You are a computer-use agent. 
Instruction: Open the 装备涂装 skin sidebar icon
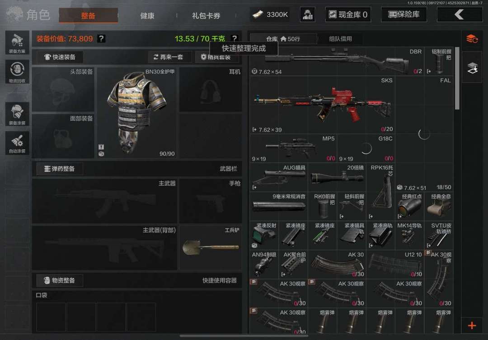click(x=17, y=114)
